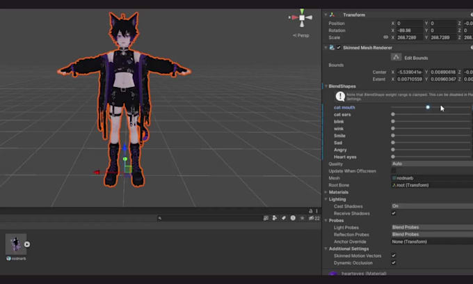Click the green Y-axis cone on orientation gizmo
473x284 pixels.
tap(302, 11)
